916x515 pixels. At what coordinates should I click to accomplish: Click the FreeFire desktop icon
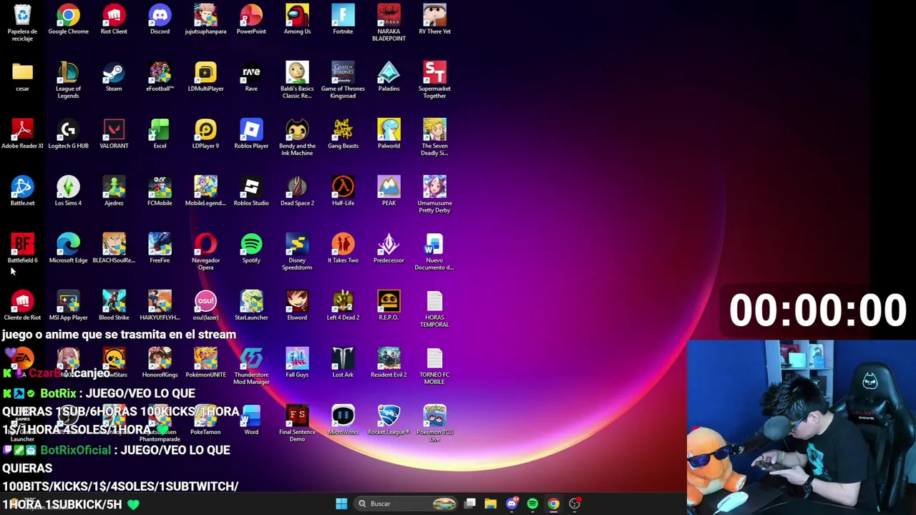pyautogui.click(x=160, y=248)
